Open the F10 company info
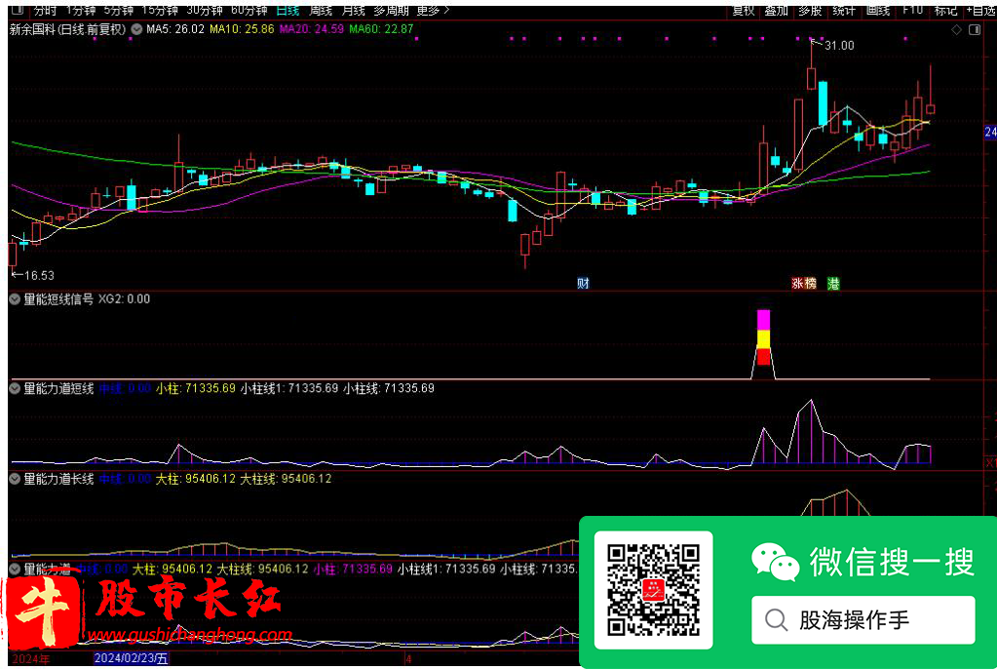The height and width of the screenshot is (669, 997). pos(912,10)
